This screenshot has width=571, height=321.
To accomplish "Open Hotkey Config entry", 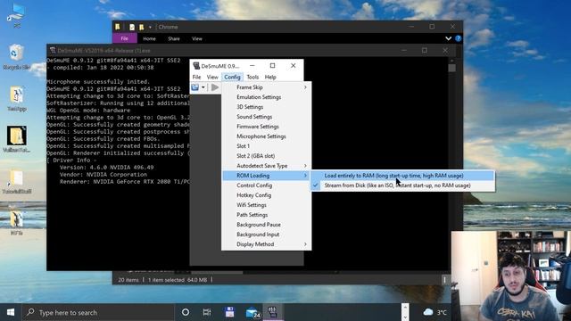I will 266,195.
